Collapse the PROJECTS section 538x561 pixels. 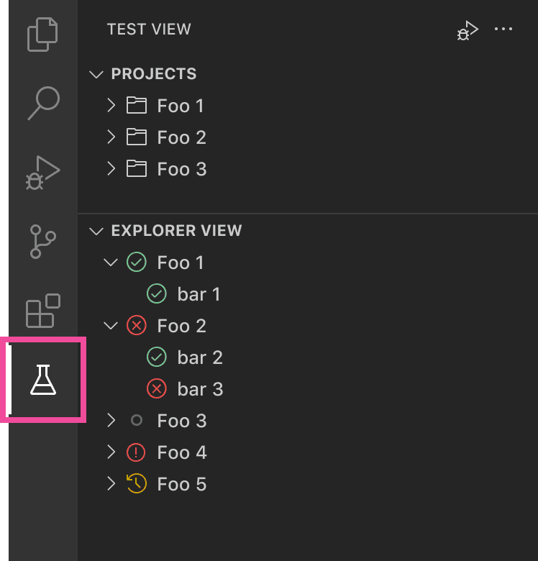click(x=96, y=74)
